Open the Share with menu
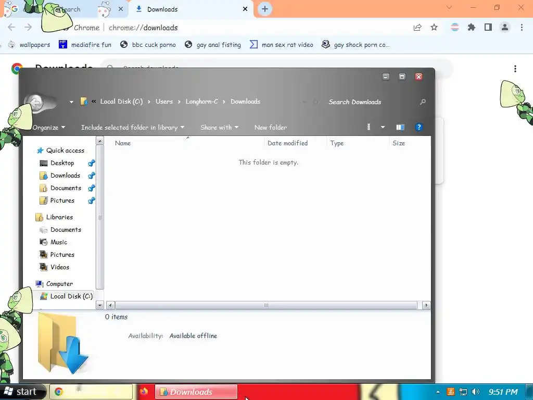This screenshot has width=533, height=400. point(219,128)
